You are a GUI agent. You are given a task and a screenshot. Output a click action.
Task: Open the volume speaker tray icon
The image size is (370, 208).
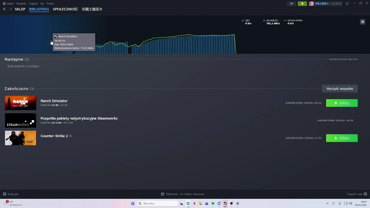coord(350,203)
